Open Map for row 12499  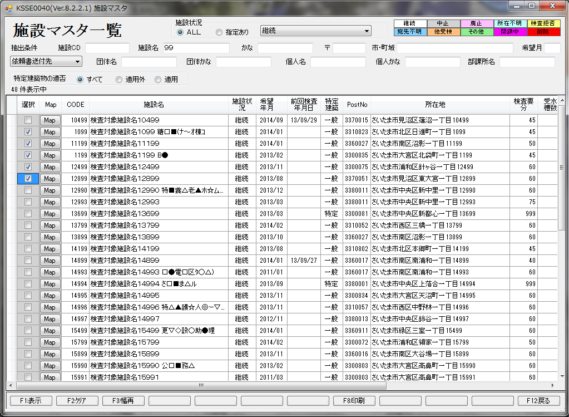[50, 167]
